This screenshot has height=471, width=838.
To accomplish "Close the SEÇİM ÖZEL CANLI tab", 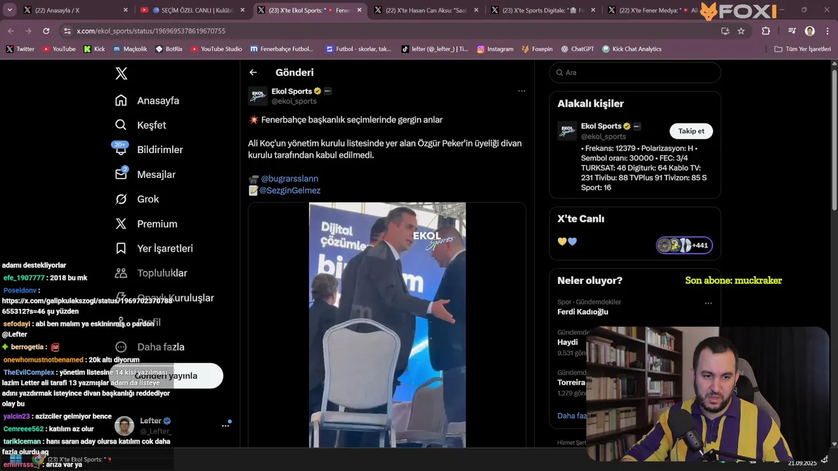I will coord(242,10).
